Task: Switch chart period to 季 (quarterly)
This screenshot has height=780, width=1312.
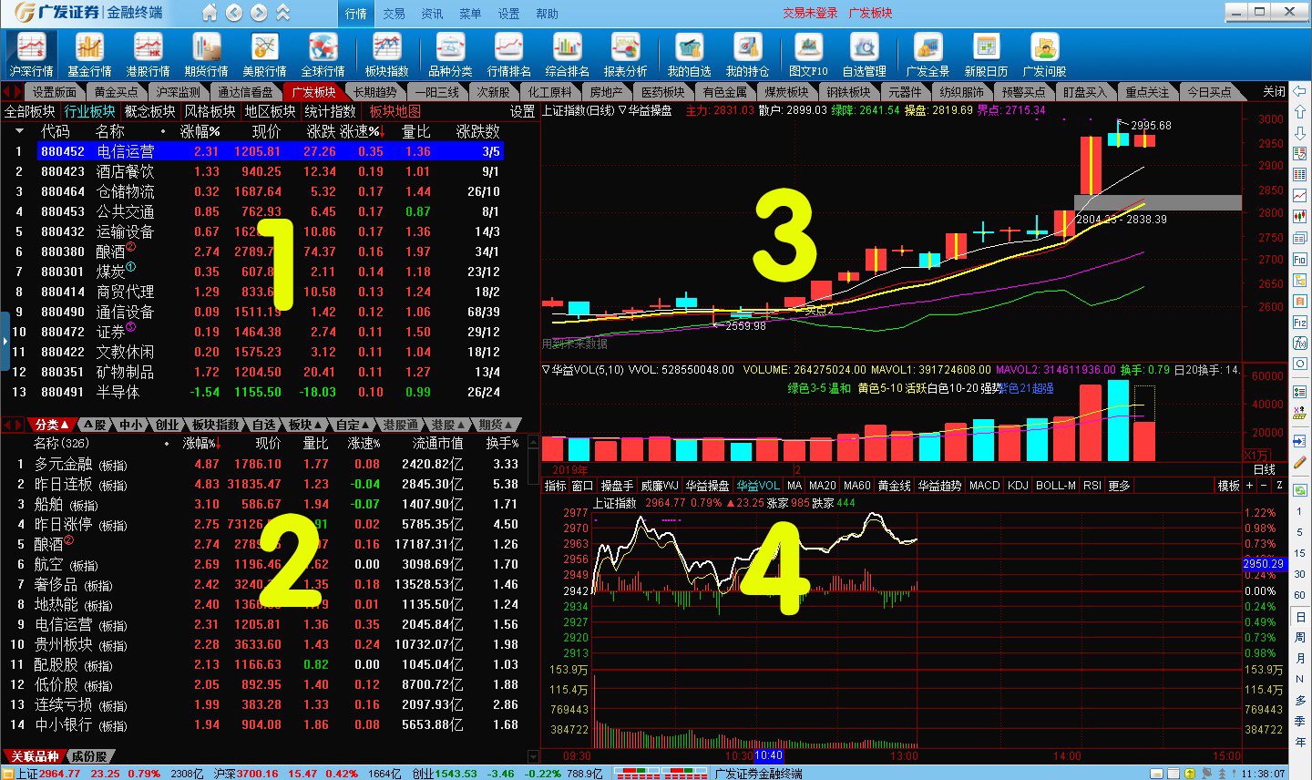Action: click(1300, 721)
